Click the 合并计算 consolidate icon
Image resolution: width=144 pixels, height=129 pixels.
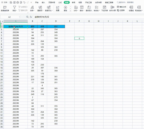pyautogui.click(x=113, y=7)
